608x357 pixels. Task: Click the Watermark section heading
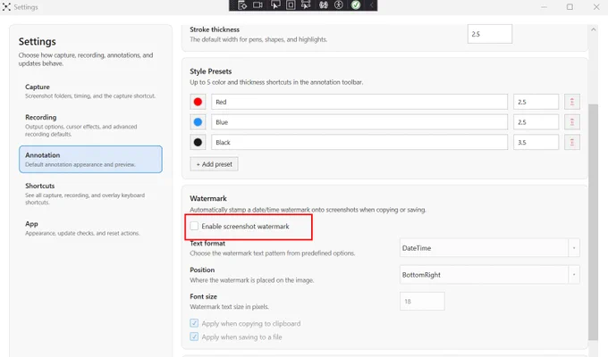pyautogui.click(x=208, y=198)
